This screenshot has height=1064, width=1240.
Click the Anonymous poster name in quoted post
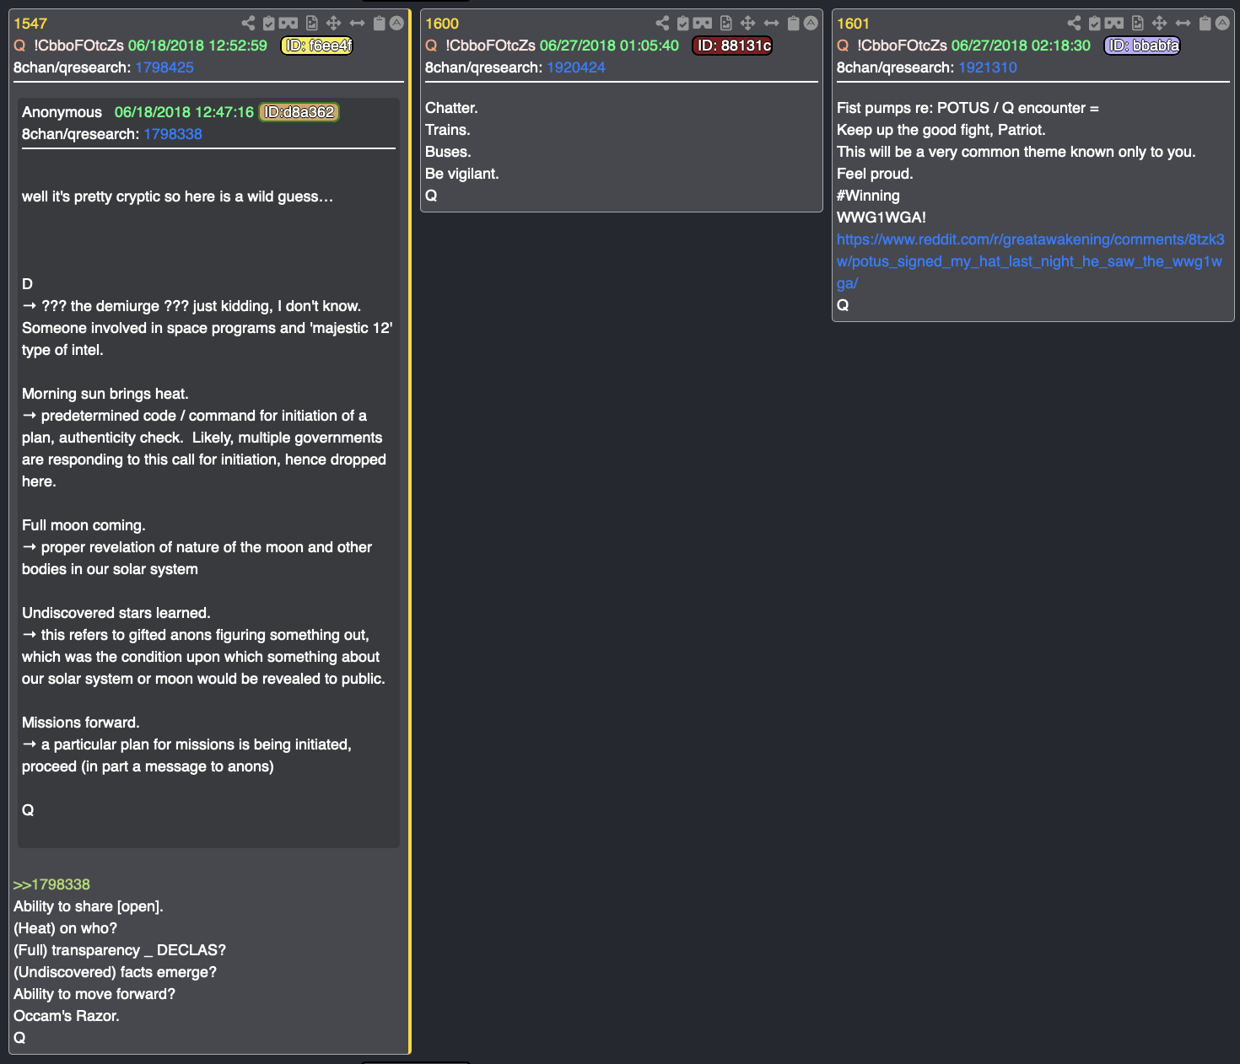pos(62,112)
